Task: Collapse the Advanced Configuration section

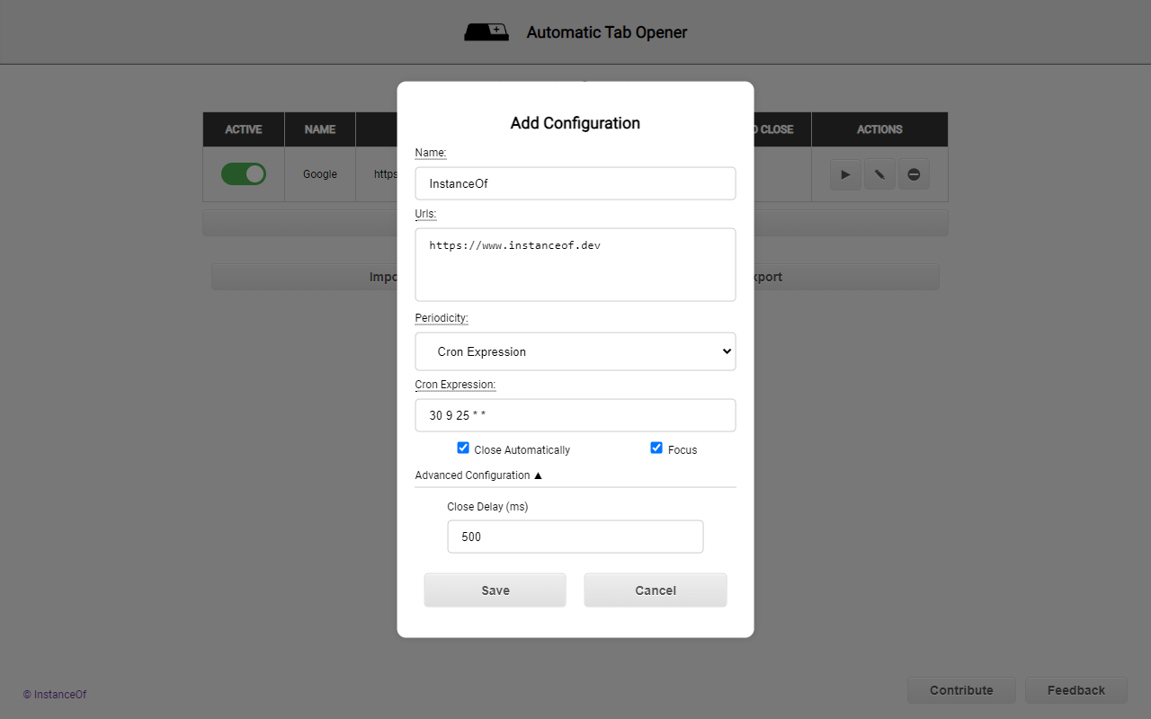Action: click(x=478, y=475)
